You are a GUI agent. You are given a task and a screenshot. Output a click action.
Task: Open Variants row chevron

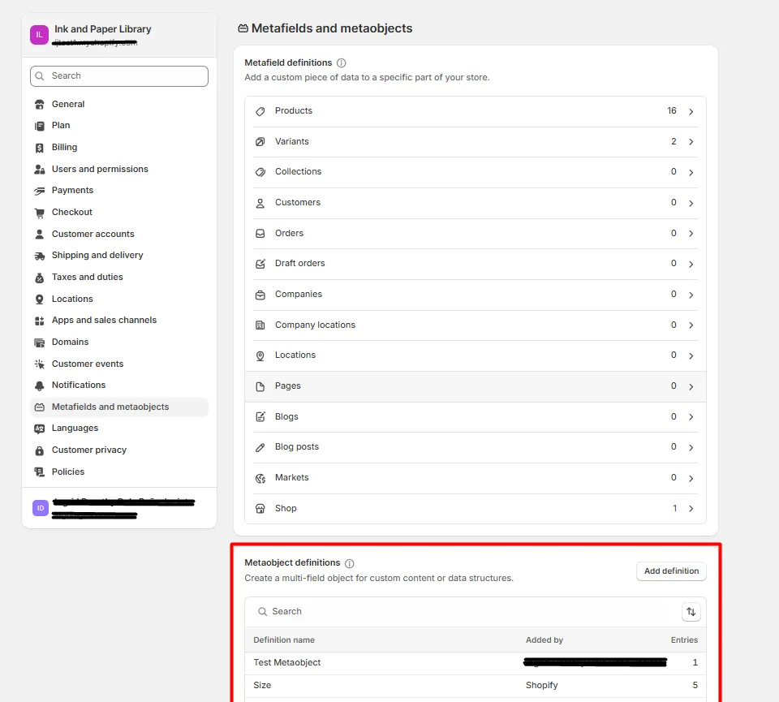pos(691,142)
